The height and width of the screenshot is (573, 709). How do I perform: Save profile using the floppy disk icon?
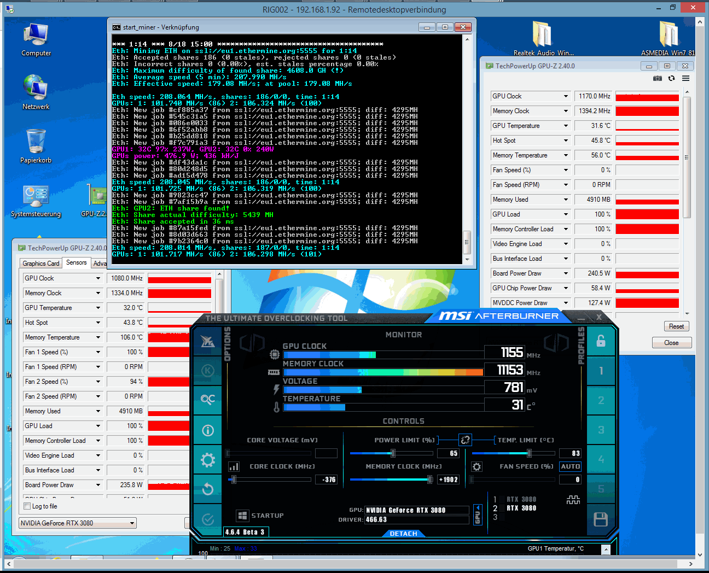(x=601, y=519)
